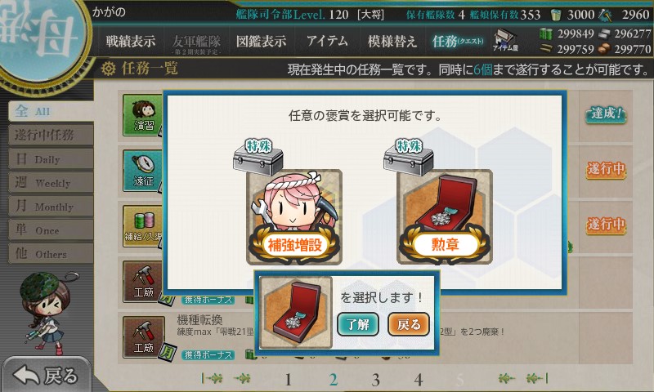Switch to the Daily quest filter

51,158
